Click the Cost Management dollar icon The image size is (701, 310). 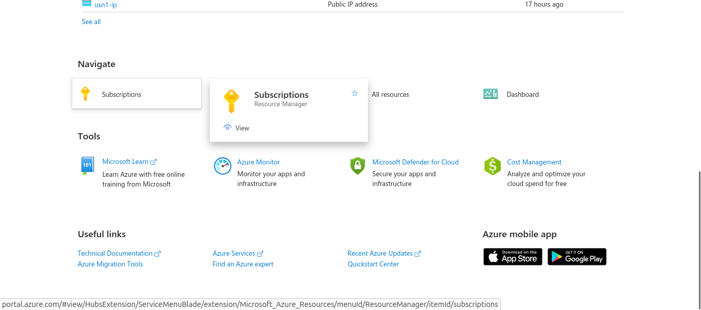pyautogui.click(x=492, y=166)
